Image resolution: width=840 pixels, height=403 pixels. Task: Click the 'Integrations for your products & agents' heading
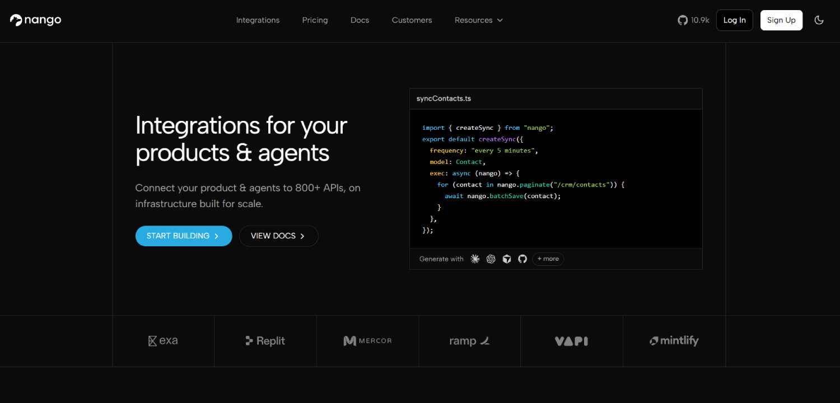click(x=241, y=139)
